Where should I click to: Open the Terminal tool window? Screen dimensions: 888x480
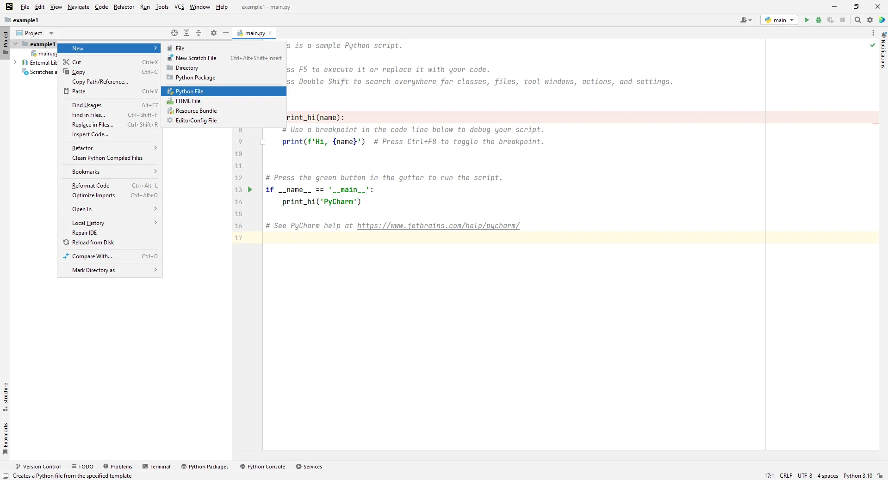tap(156, 467)
